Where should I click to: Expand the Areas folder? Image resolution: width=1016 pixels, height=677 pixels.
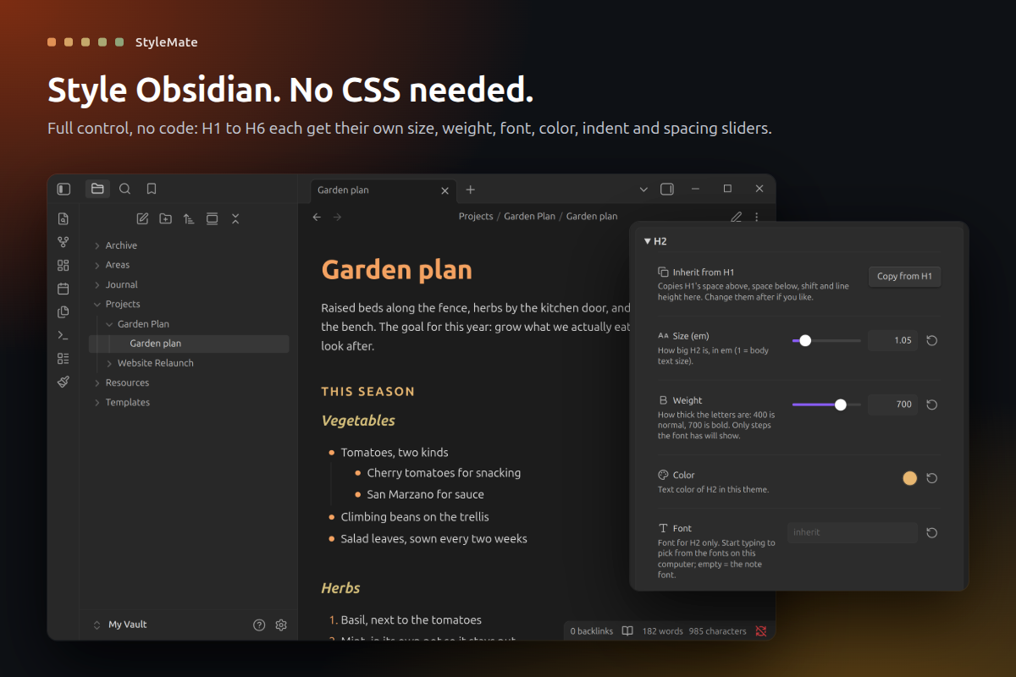[x=97, y=265]
